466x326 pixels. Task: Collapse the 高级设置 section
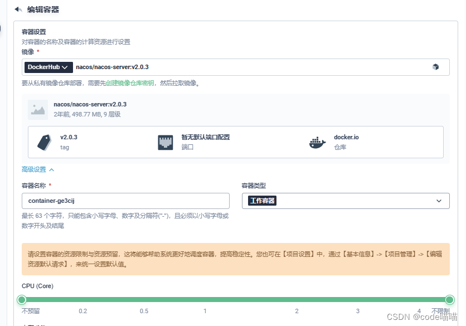(x=38, y=169)
